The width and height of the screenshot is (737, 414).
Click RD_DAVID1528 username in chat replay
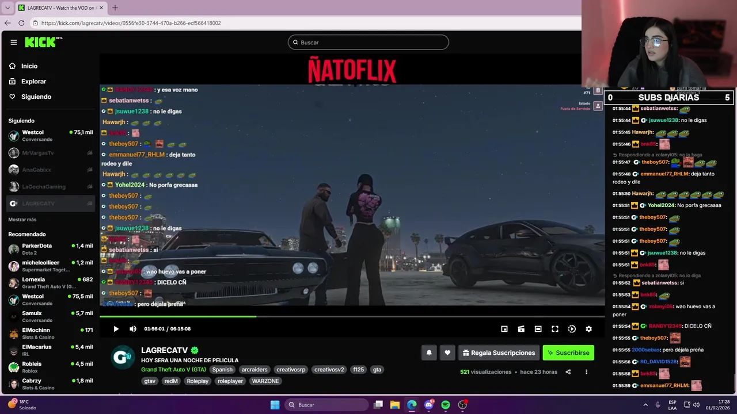click(x=659, y=362)
